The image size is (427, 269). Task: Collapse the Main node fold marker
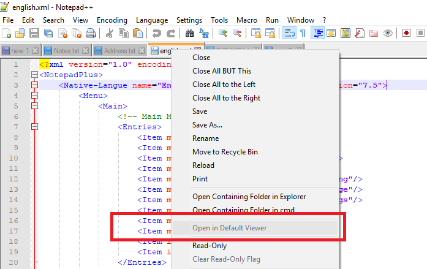pos(34,106)
